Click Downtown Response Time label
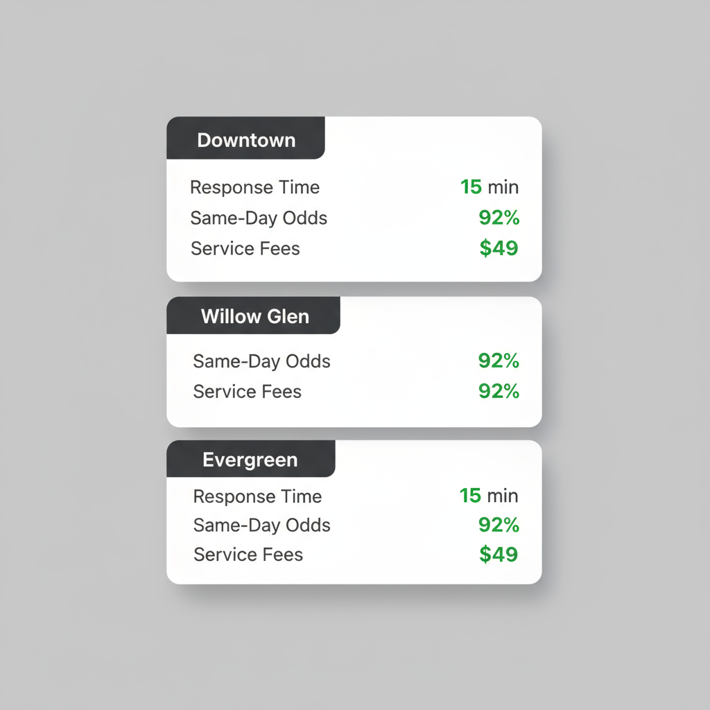This screenshot has width=710, height=710. pyautogui.click(x=254, y=187)
